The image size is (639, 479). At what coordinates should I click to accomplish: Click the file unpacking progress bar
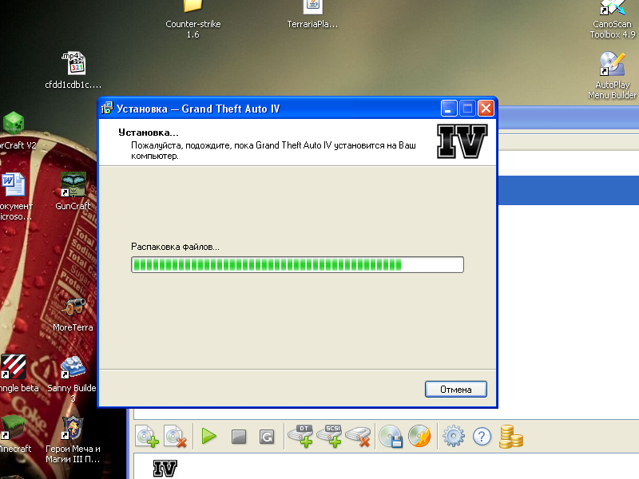[x=297, y=265]
